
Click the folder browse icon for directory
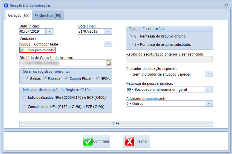click(x=109, y=63)
